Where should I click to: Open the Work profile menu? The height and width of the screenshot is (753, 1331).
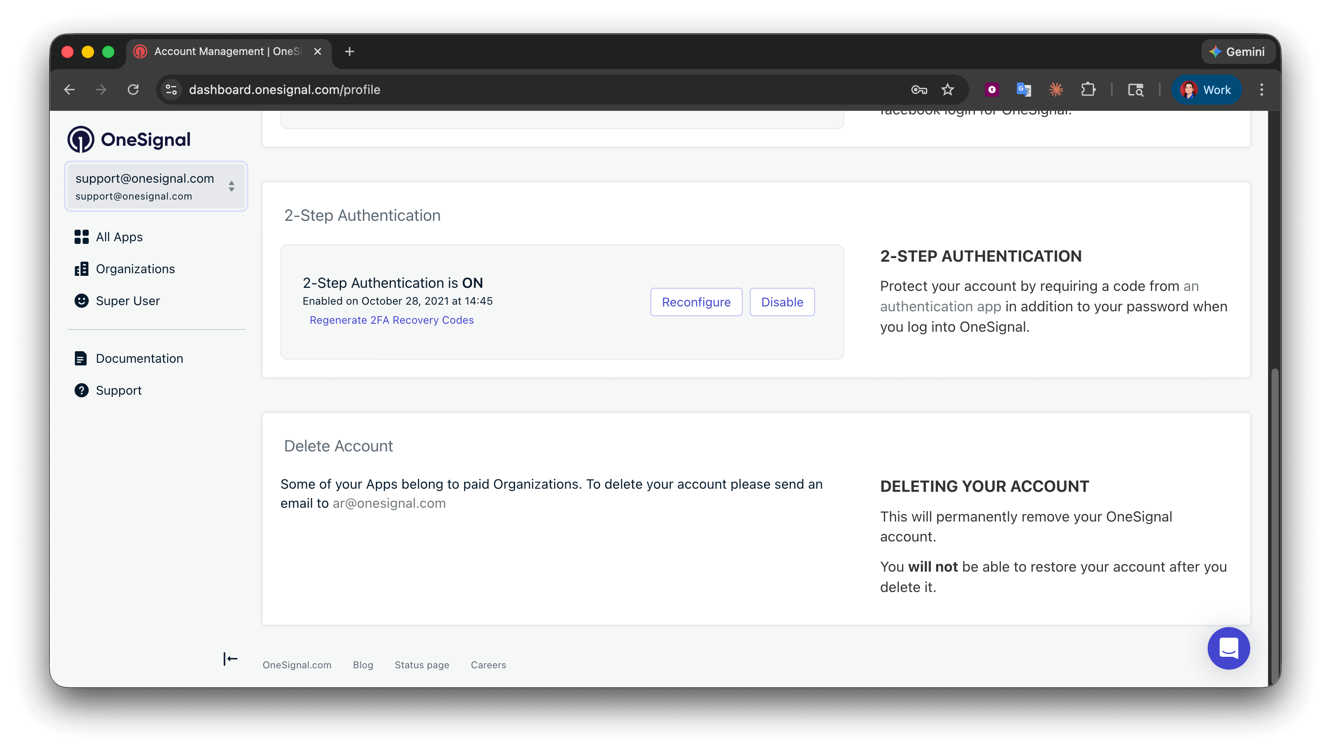tap(1206, 90)
